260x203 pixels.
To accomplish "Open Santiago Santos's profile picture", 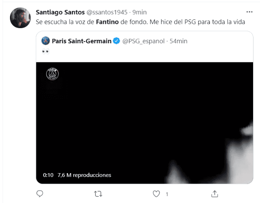I will coord(20,17).
